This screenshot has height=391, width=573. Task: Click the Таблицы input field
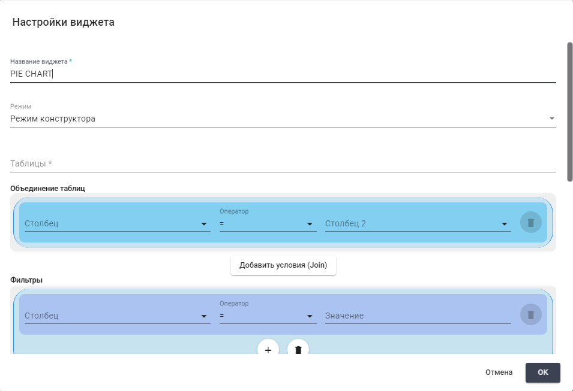pos(282,163)
